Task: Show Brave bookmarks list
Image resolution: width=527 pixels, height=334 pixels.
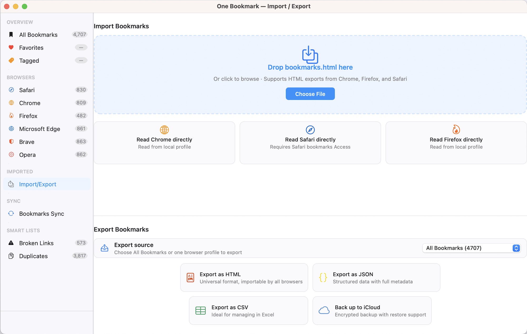Action: 47,141
